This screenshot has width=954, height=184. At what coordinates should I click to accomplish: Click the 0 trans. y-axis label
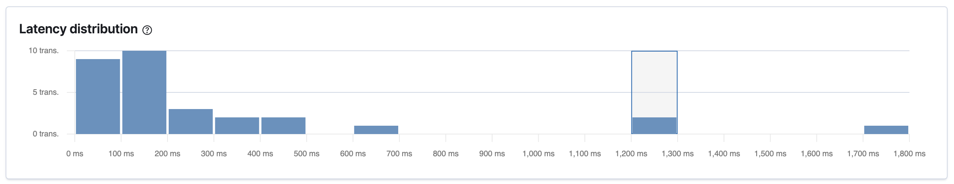click(45, 134)
